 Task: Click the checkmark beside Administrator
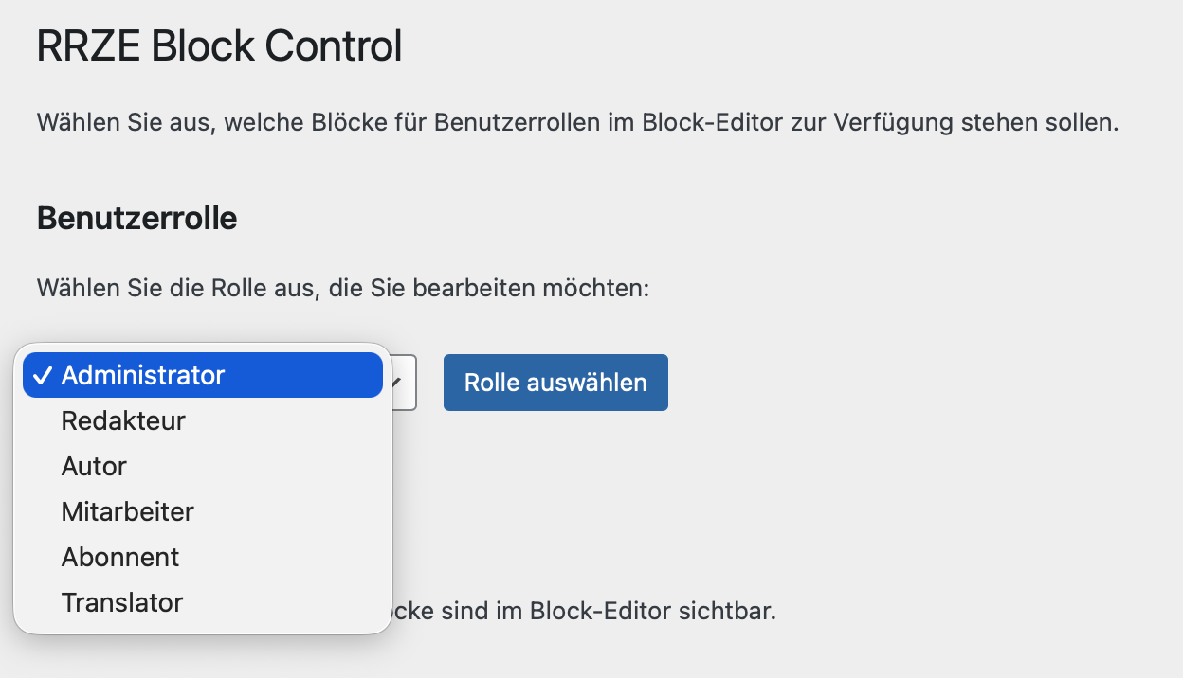click(x=42, y=375)
